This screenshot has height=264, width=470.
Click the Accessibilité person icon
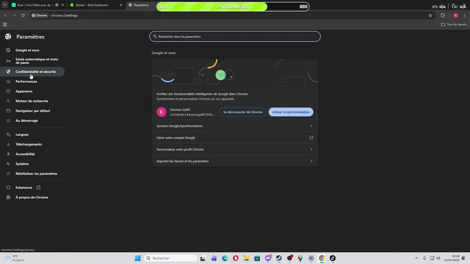pyautogui.click(x=8, y=154)
